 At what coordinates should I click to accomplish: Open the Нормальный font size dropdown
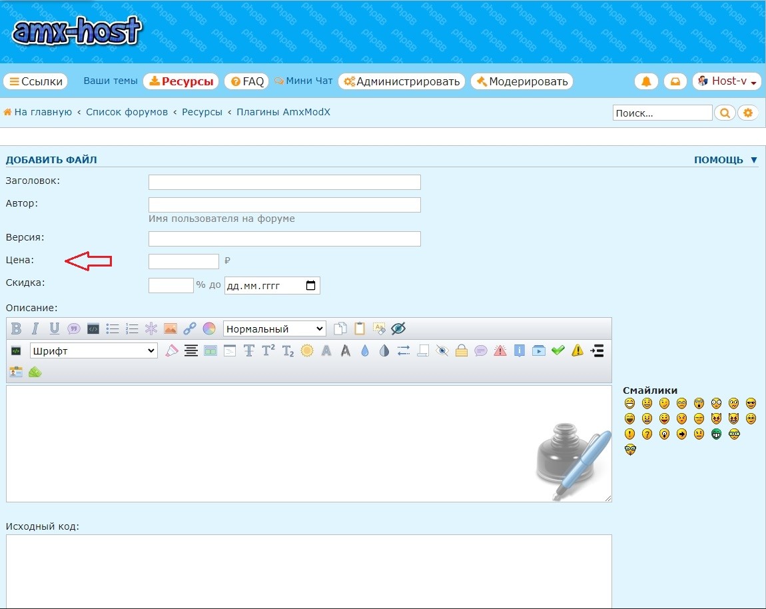[x=274, y=328]
